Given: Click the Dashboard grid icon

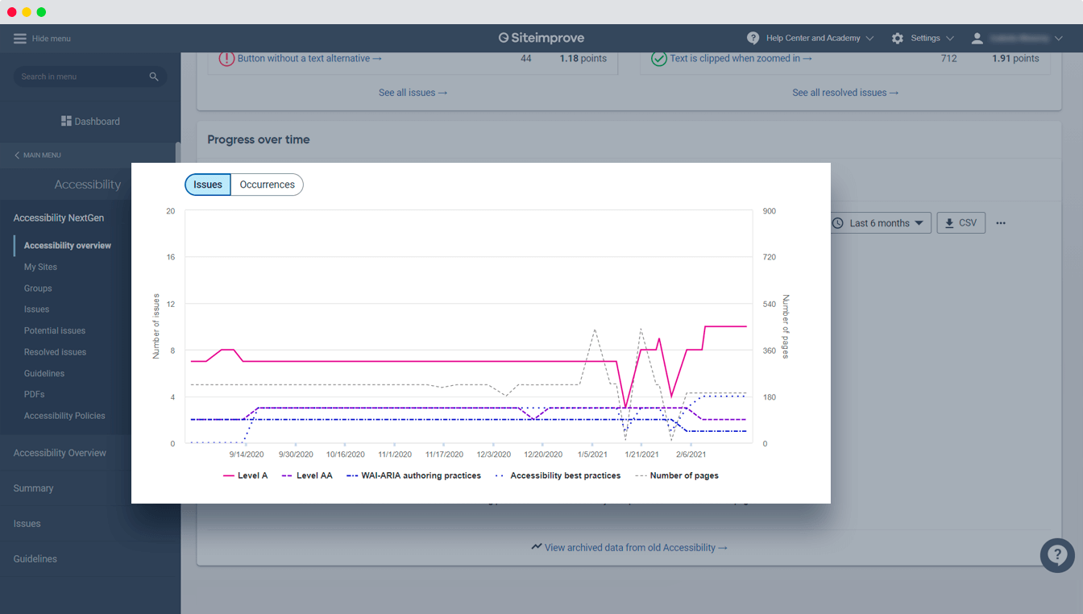Looking at the screenshot, I should 66,121.
